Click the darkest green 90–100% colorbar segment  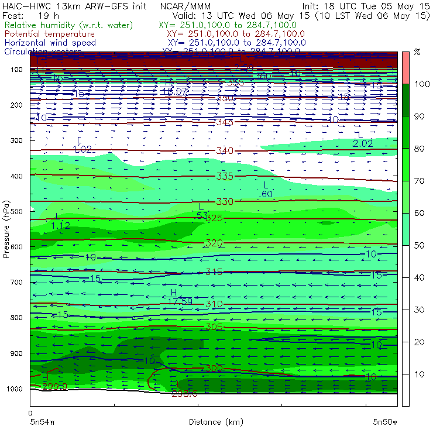405,100
